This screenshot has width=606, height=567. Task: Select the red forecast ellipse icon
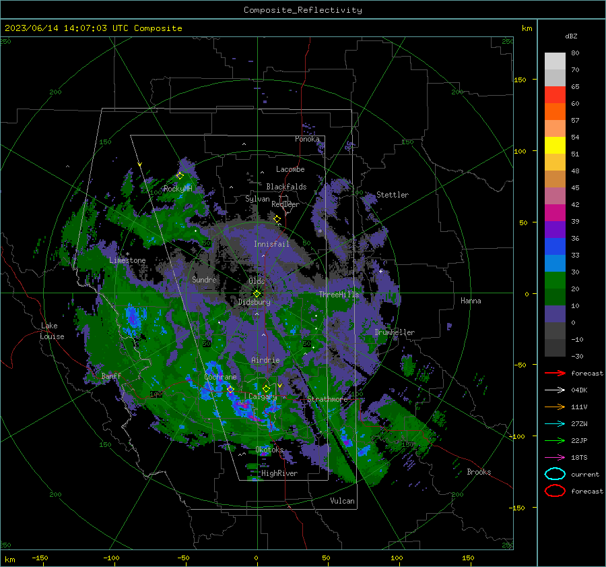tap(555, 491)
